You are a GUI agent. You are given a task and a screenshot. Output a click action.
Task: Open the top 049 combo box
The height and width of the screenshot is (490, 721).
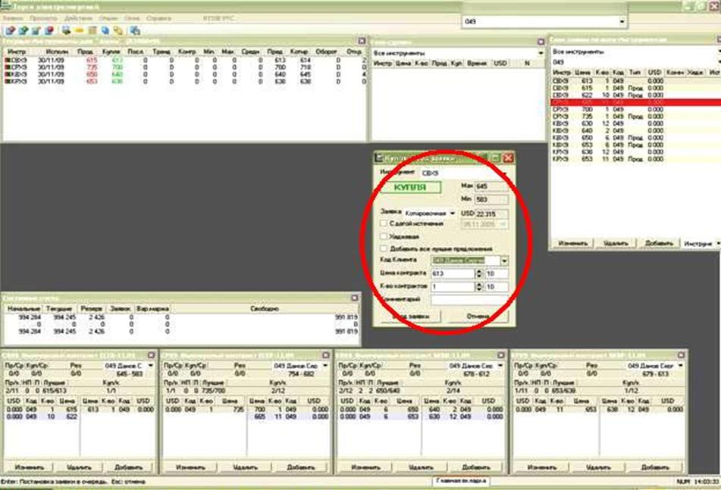pos(622,22)
